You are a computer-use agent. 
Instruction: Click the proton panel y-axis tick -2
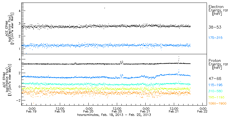[x=18, y=100]
